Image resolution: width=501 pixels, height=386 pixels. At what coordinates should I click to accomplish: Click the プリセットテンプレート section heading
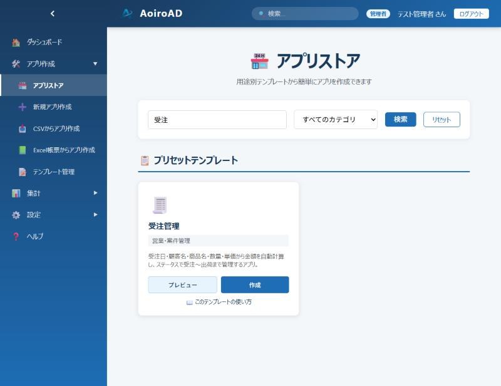click(195, 160)
